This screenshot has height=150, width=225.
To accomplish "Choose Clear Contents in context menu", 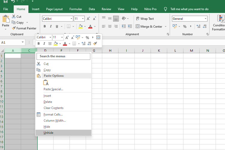I will point(63,108).
